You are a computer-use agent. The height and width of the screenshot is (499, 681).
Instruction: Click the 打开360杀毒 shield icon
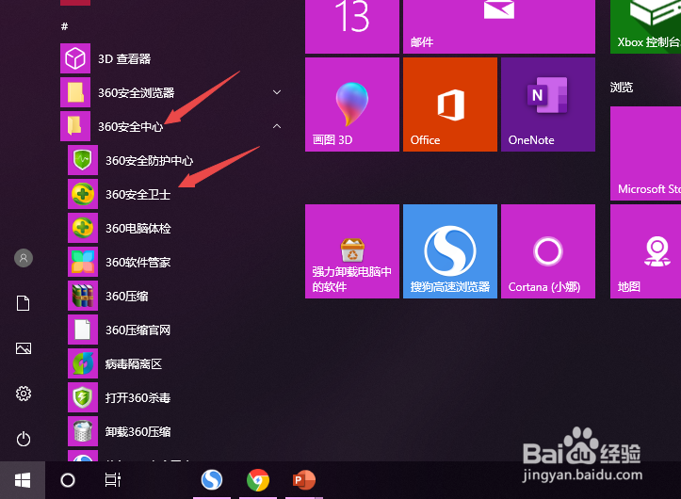(83, 397)
